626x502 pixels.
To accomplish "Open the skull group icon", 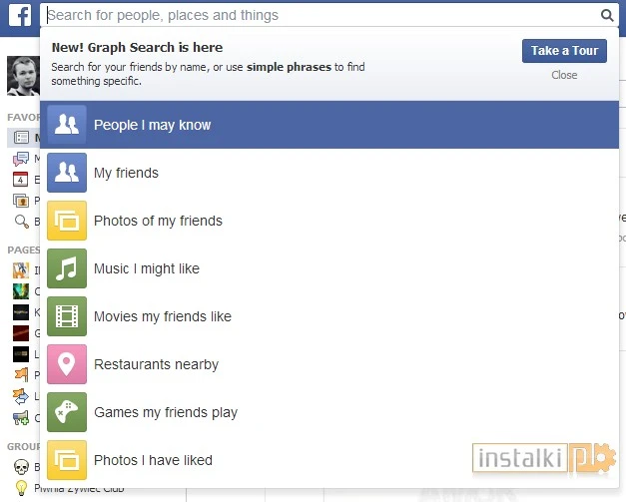I will (21, 466).
